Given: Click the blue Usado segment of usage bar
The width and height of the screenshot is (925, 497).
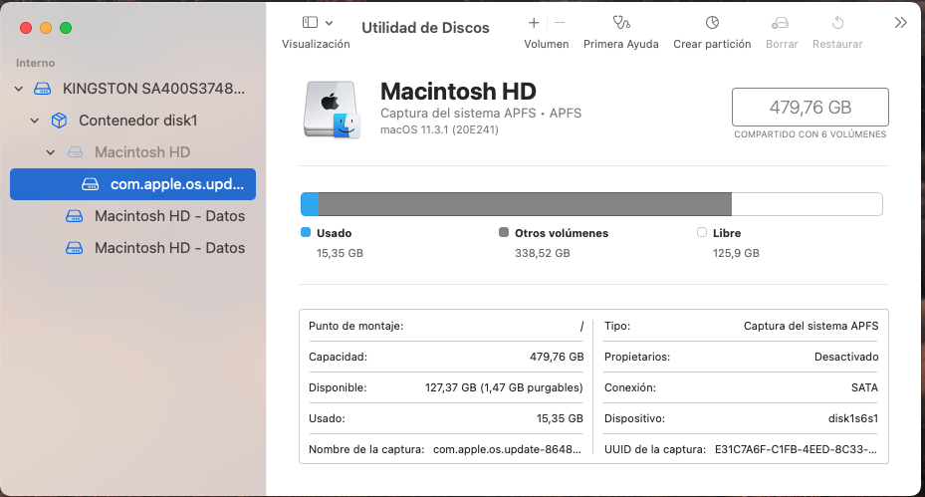Looking at the screenshot, I should pyautogui.click(x=310, y=204).
